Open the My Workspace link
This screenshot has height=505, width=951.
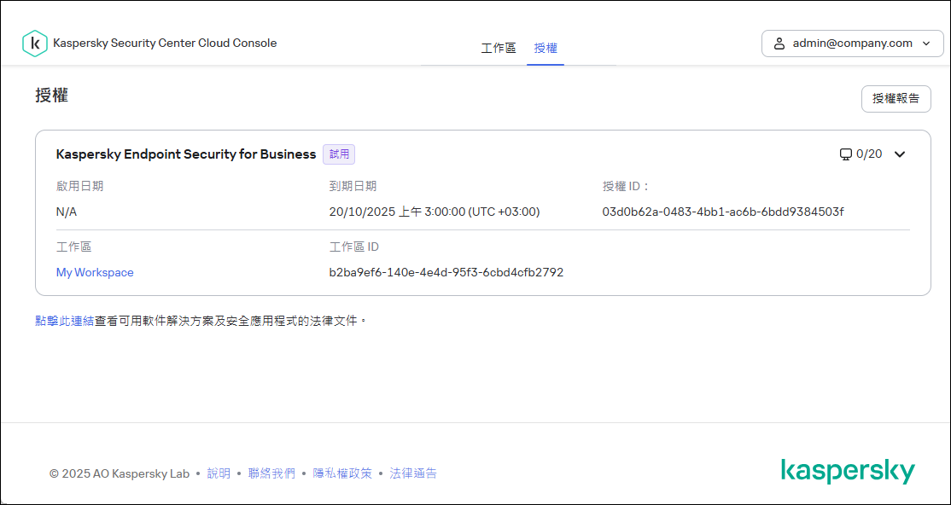tap(95, 273)
